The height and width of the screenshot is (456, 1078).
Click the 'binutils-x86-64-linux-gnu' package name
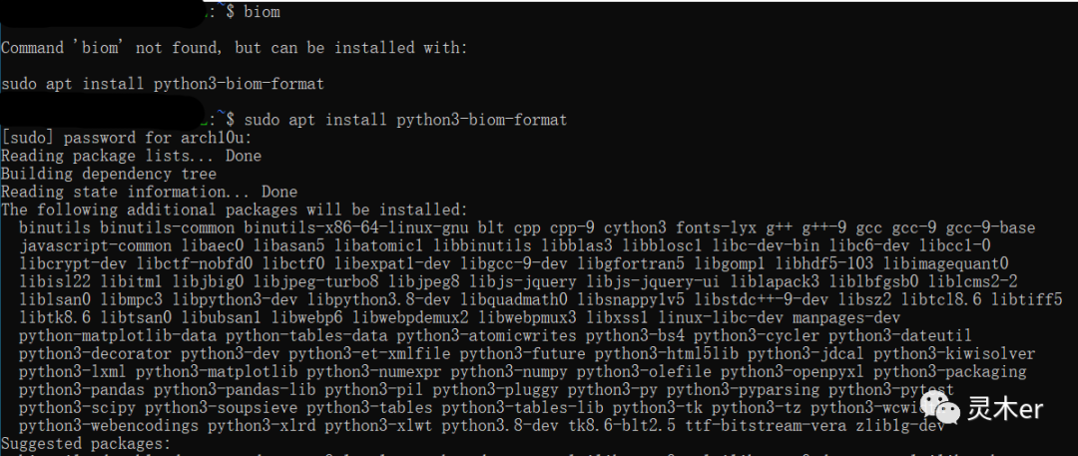click(355, 228)
